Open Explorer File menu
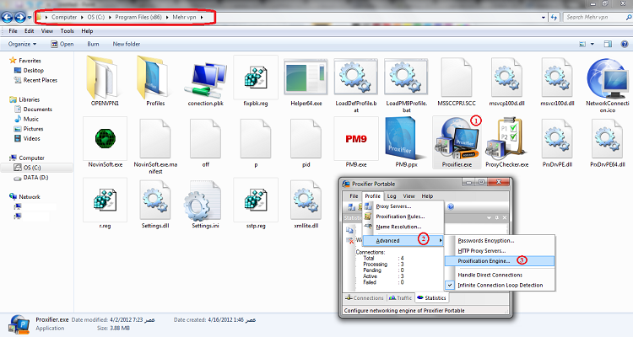This screenshot has height=337, width=633. [x=13, y=30]
